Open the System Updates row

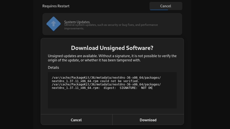pyautogui.click(x=112, y=24)
